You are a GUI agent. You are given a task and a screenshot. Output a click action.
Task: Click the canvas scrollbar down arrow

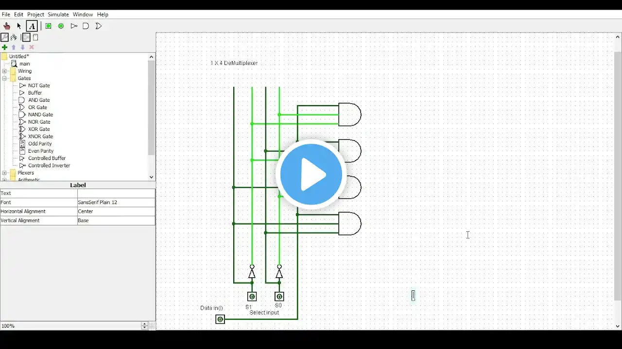click(x=618, y=326)
